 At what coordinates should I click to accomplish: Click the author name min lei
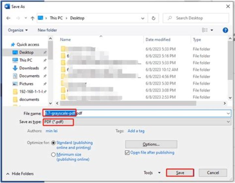tap(52, 131)
